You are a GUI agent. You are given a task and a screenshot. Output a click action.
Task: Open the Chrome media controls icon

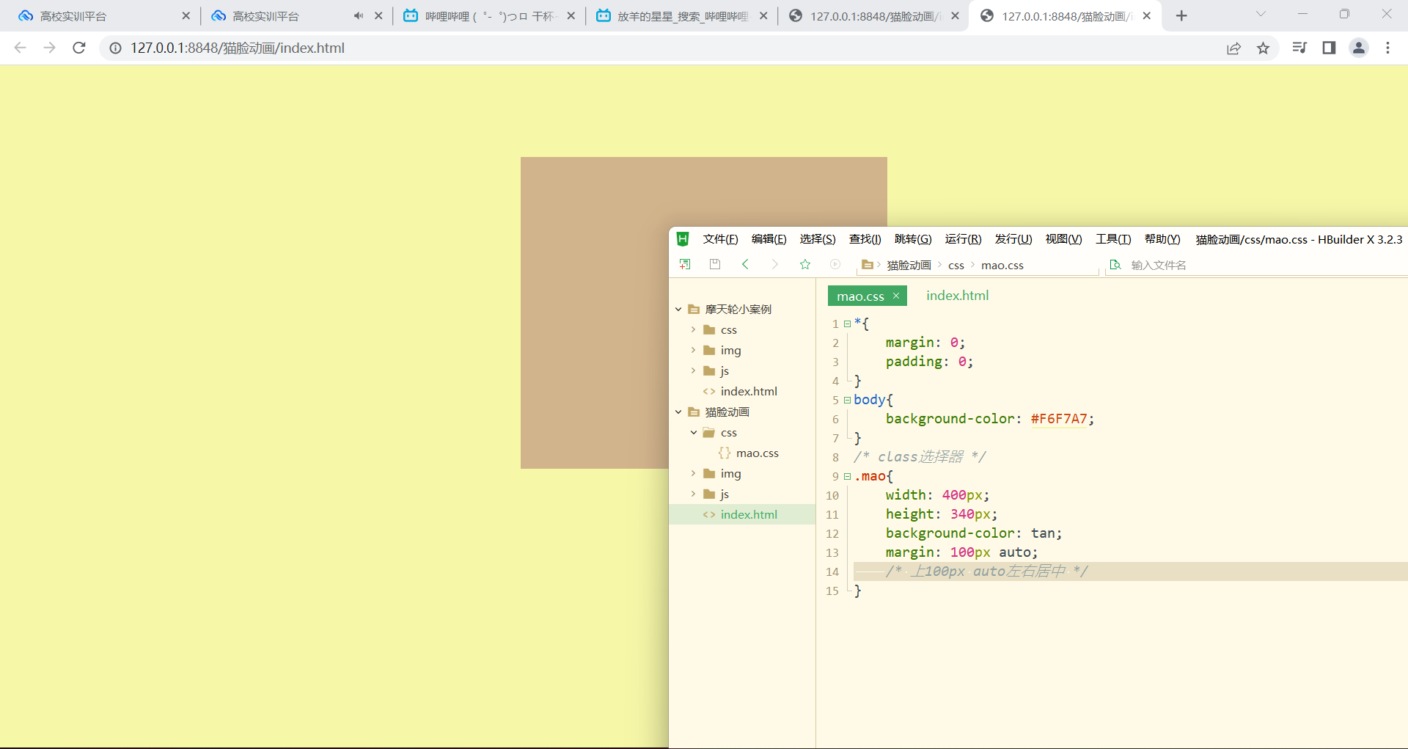click(1299, 48)
